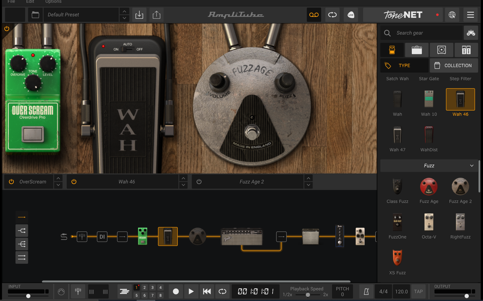Stomp the Fuzz Age footswitch
The height and width of the screenshot is (301, 483).
252,132
